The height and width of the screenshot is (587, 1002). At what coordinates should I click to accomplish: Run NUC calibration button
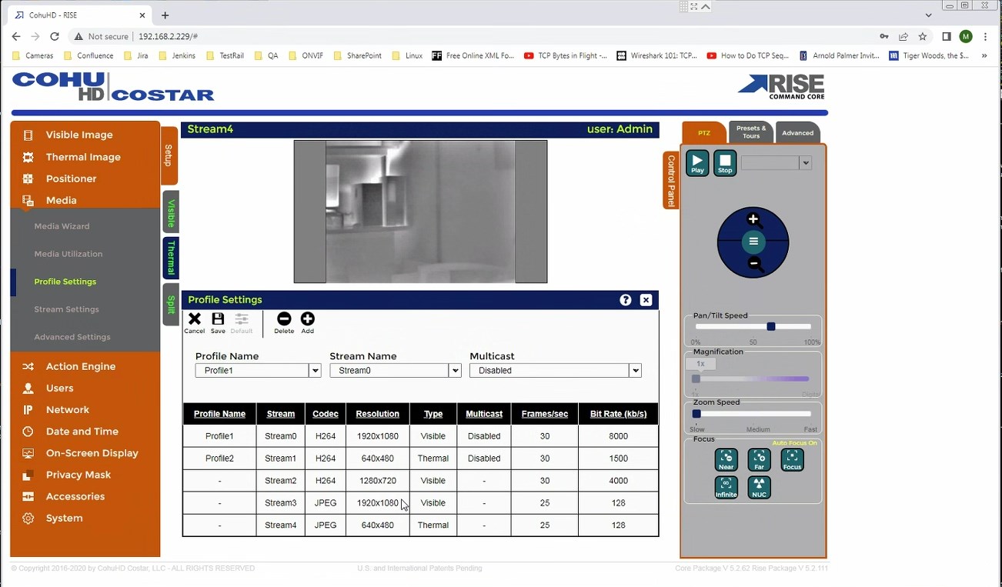759,488
